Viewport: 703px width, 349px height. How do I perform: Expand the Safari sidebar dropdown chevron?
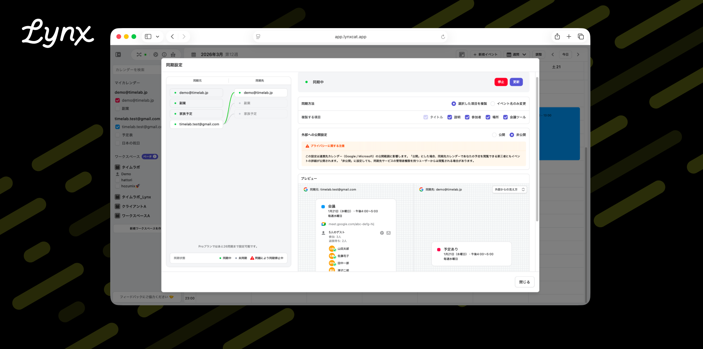point(158,37)
